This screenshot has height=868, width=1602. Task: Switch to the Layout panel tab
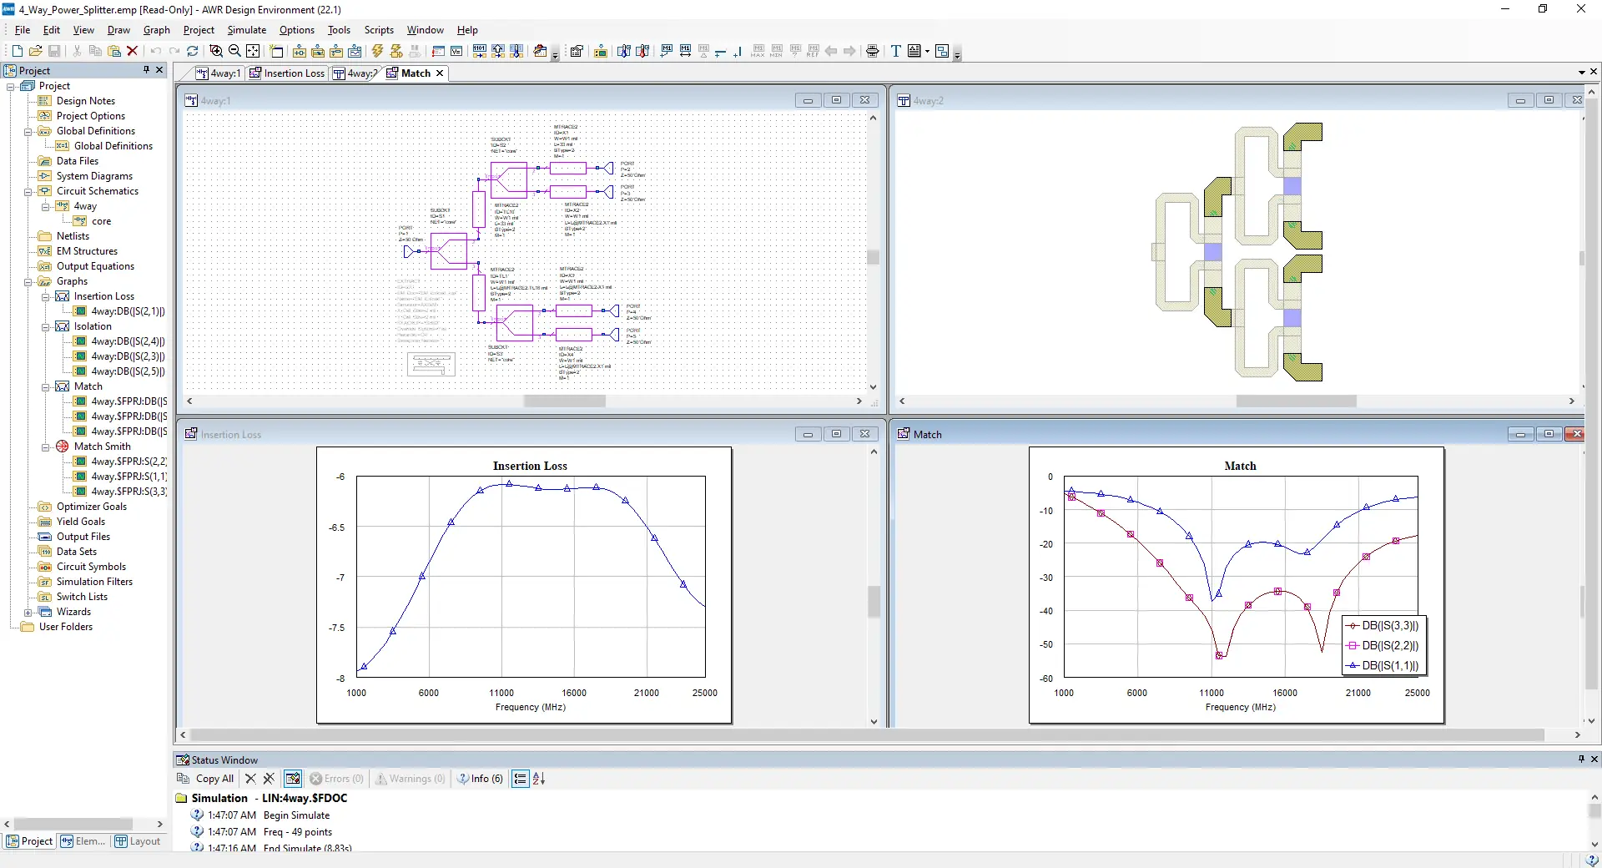(138, 841)
